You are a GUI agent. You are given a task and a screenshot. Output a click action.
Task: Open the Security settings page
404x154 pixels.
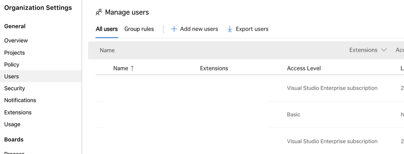(x=15, y=89)
